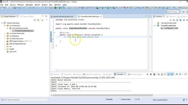
Task: Click the Open Perspective icon near Quick Access
Action: click(183, 12)
